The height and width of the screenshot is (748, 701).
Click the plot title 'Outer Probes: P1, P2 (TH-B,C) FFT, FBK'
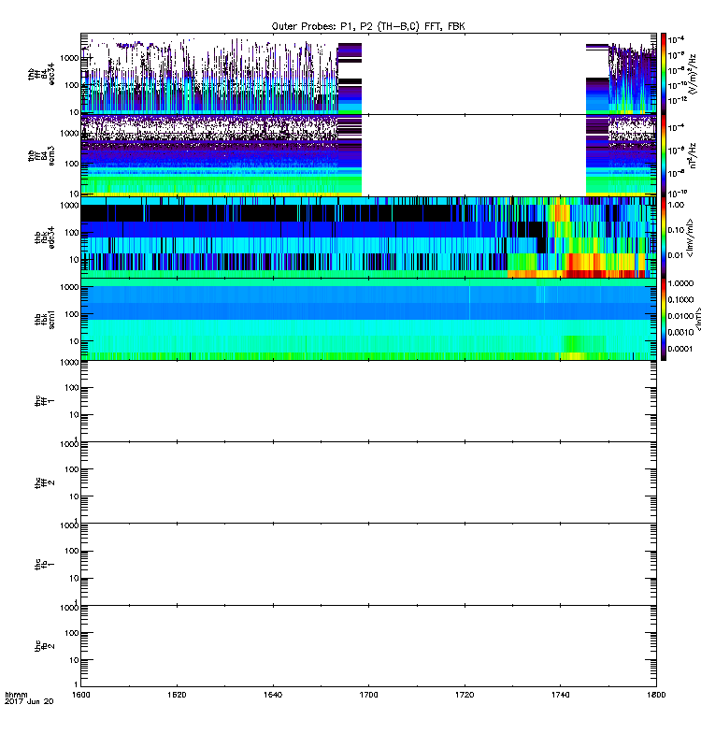click(x=368, y=26)
